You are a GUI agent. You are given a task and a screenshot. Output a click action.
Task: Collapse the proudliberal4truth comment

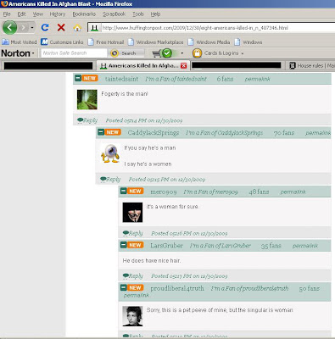coord(123,287)
